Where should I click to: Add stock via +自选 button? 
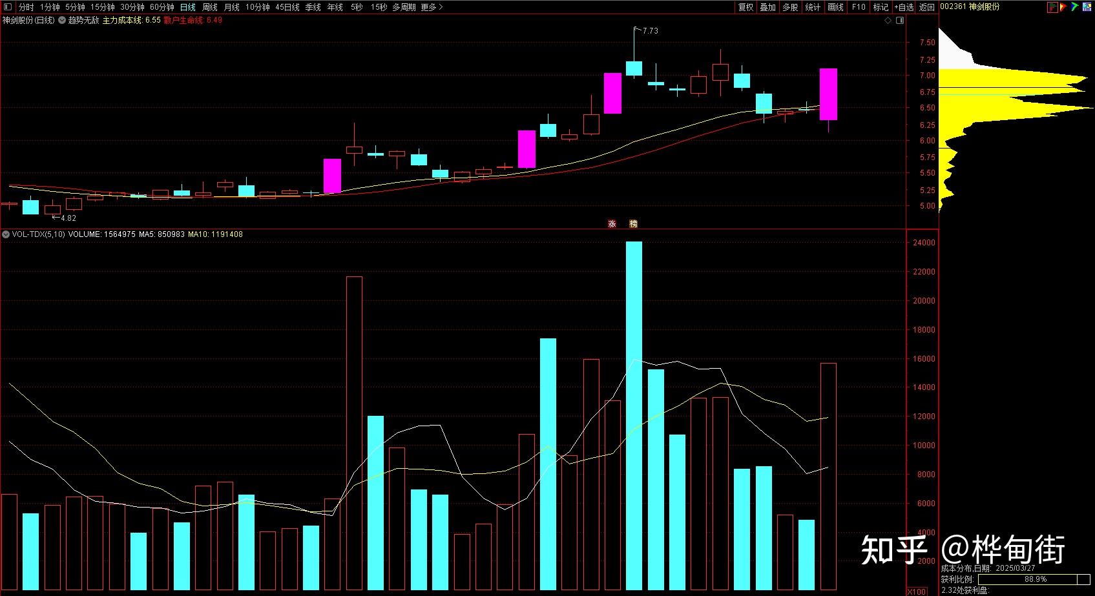[x=904, y=7]
